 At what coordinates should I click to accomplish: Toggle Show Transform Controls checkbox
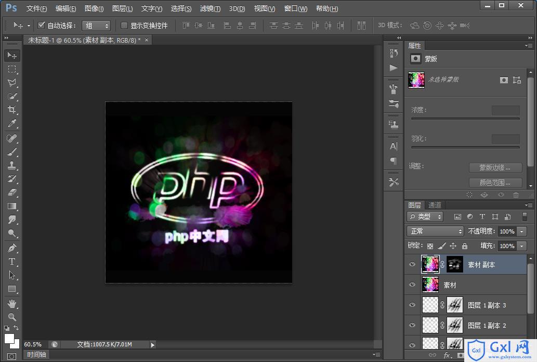(x=124, y=25)
